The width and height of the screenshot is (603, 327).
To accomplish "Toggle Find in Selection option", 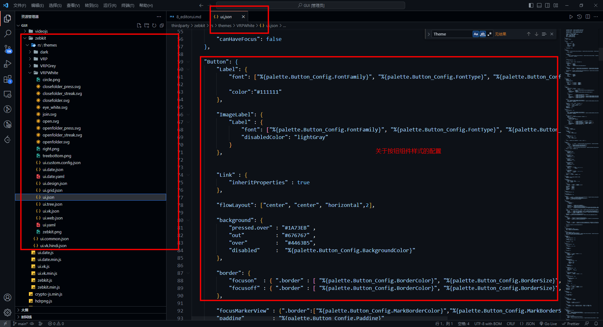I will tap(544, 34).
